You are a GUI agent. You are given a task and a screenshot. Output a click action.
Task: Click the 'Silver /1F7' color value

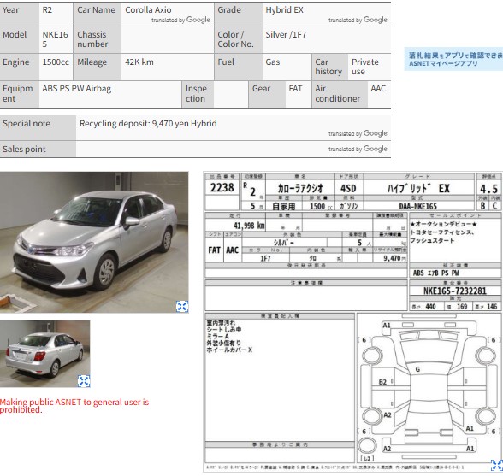(286, 35)
